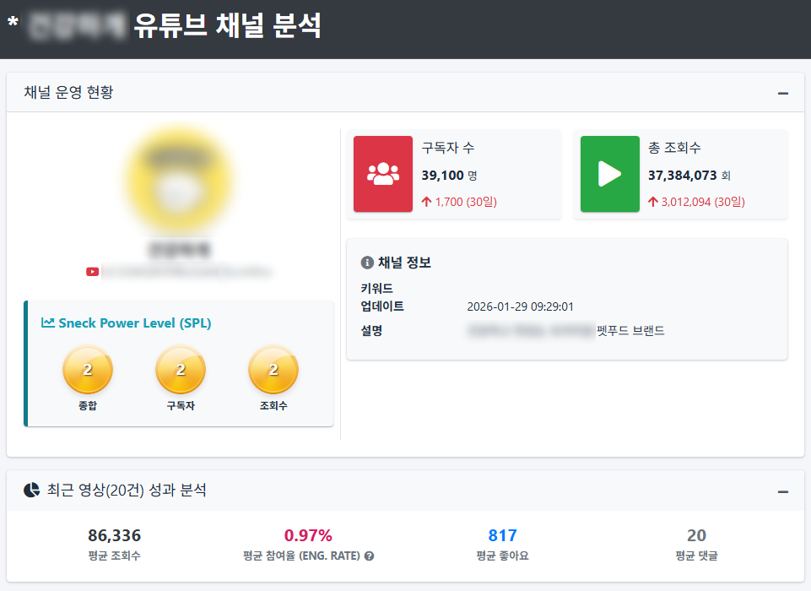
Task: Click the pie chart icon beside 최근 영상
Action: pyautogui.click(x=31, y=491)
